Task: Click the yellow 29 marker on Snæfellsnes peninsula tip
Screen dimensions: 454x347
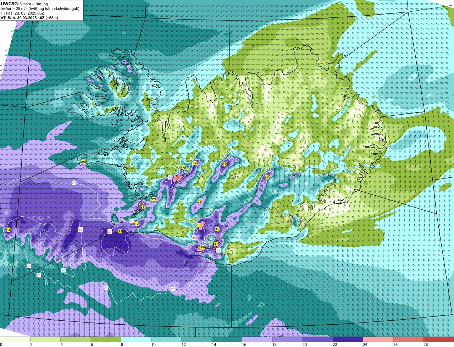Action: coord(83,162)
